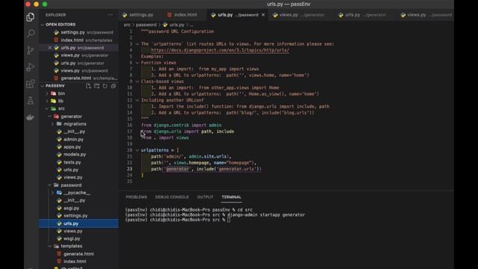The width and height of the screenshot is (478, 269).
Task: Open the Search view in activity bar
Action: pos(30,34)
